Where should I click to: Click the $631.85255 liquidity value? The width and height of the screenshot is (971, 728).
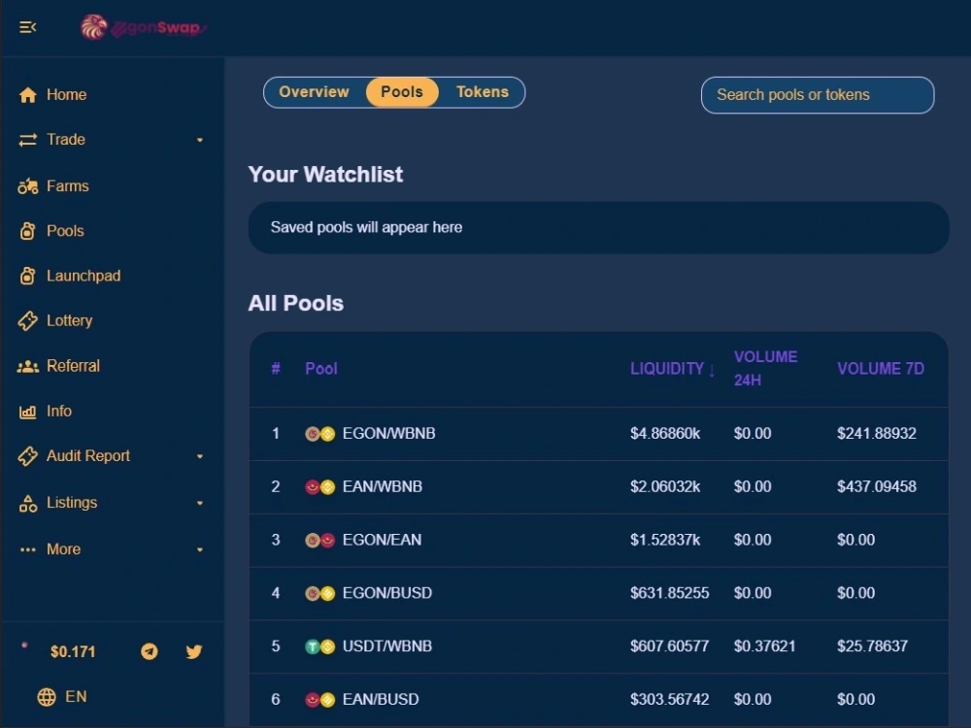(x=669, y=593)
